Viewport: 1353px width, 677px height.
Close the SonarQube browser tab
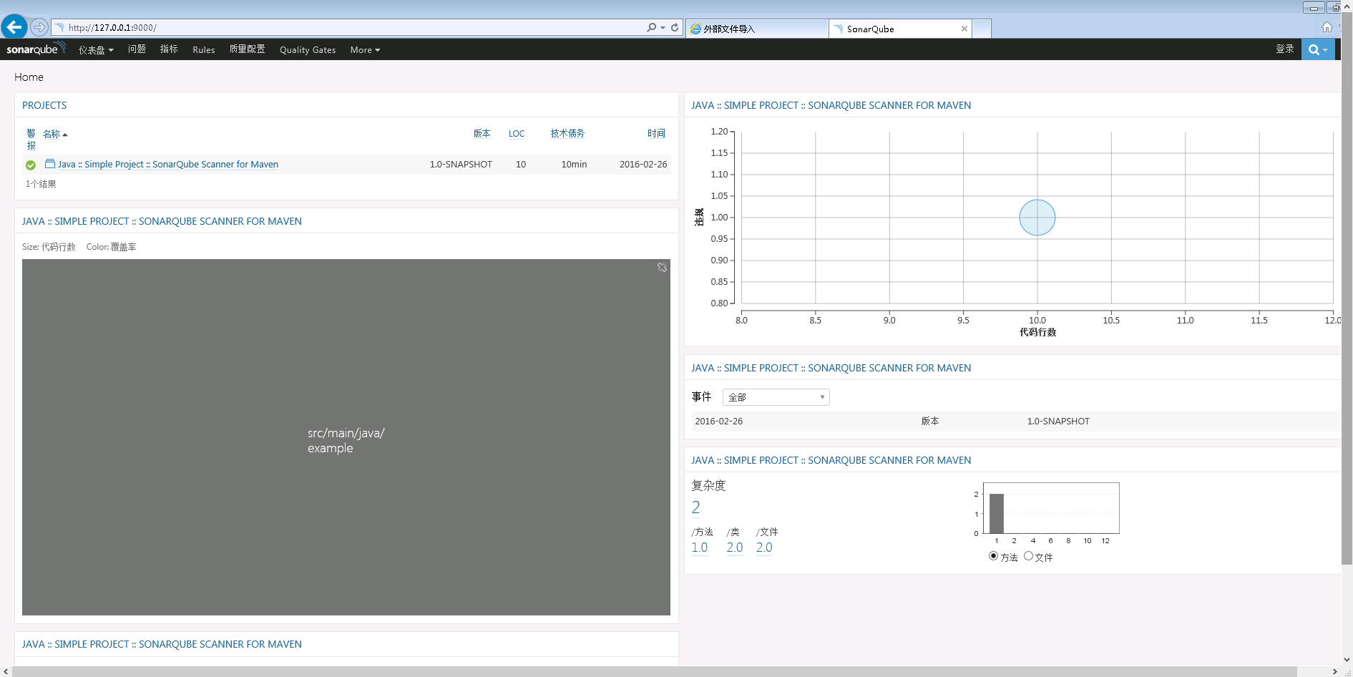pyautogui.click(x=964, y=29)
